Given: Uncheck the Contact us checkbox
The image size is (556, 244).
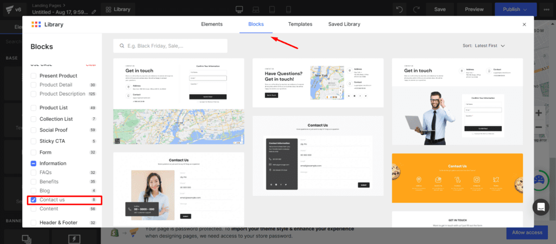Looking at the screenshot, I should click(x=33, y=199).
